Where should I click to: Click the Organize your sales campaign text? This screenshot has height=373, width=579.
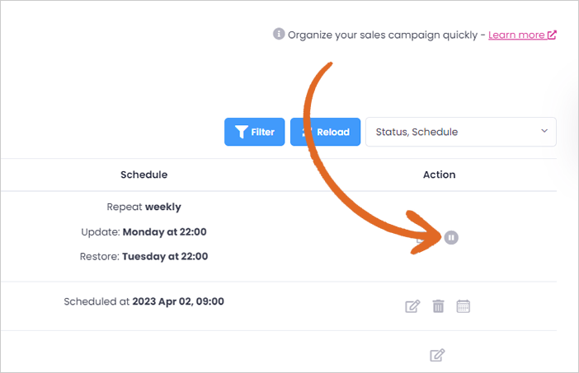point(383,35)
